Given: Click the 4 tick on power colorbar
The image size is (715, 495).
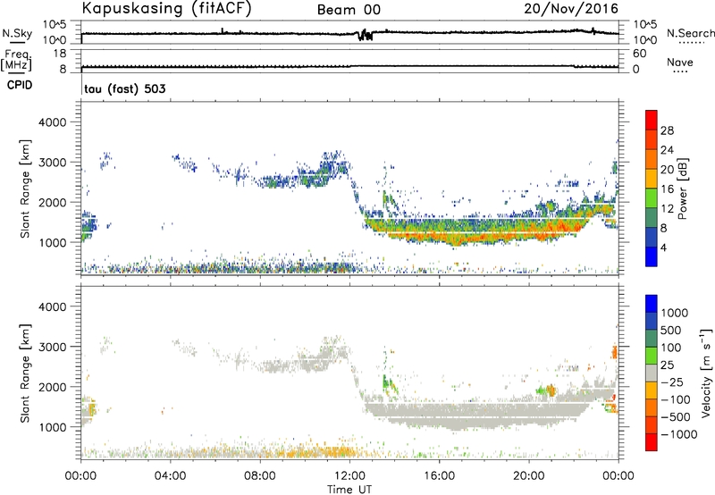Looking at the screenshot, I should (663, 247).
